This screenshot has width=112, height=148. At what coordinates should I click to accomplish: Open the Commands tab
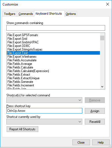coord(26,14)
